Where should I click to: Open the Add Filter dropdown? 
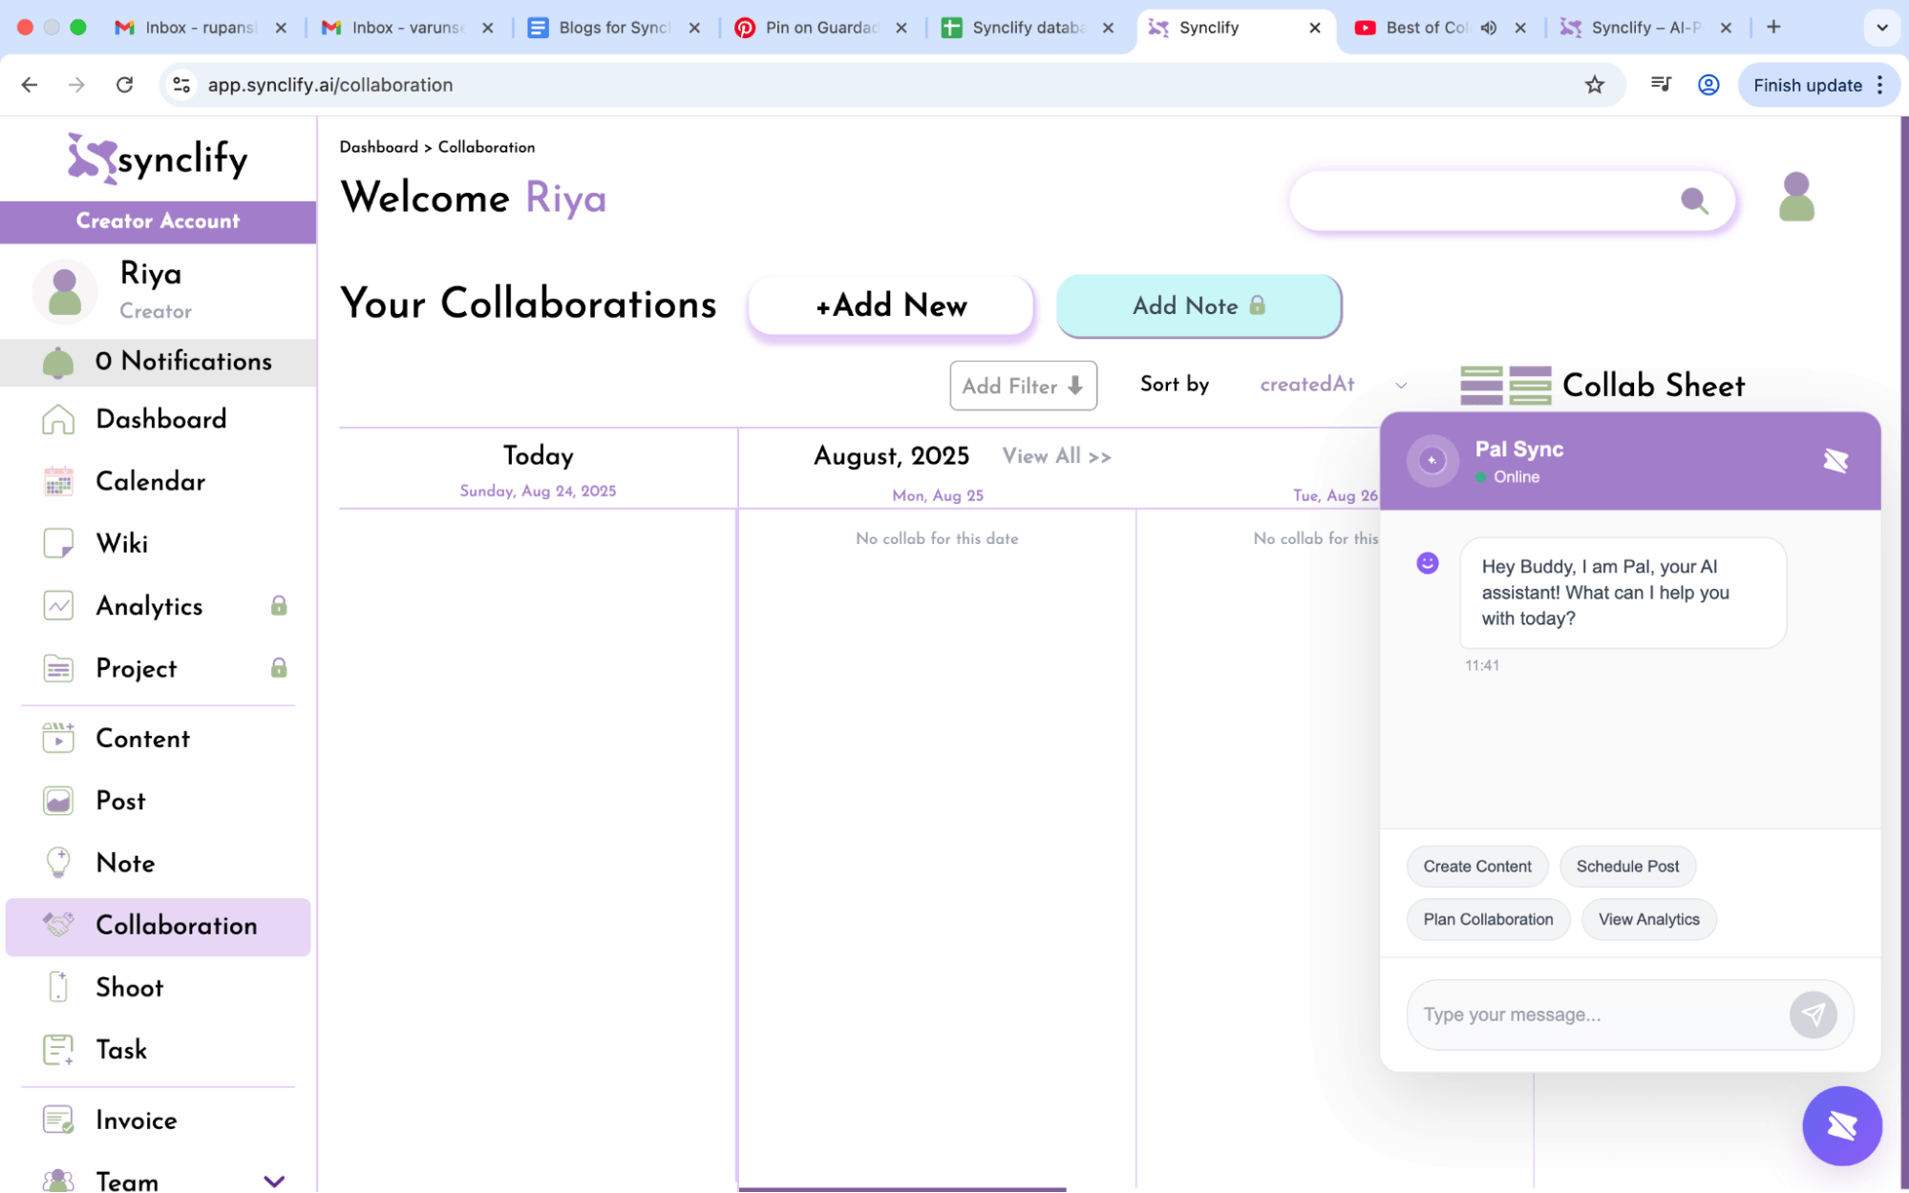(1023, 386)
